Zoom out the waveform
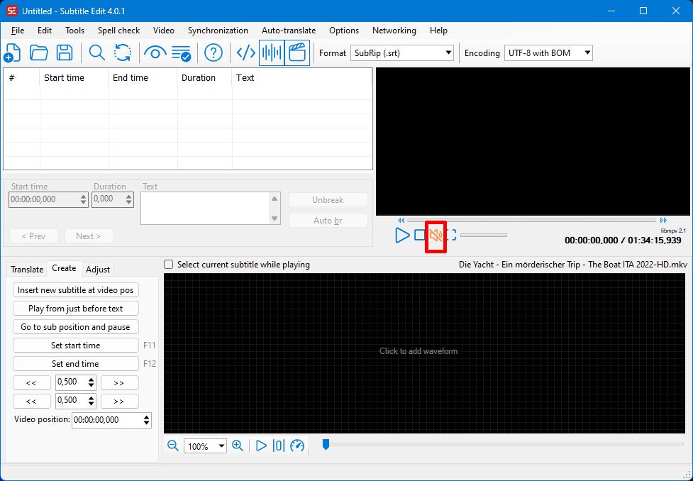Viewport: 693px width, 481px height. 173,446
